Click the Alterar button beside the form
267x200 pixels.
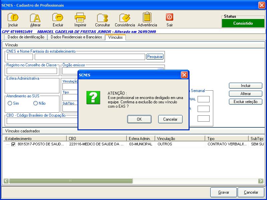click(x=246, y=94)
